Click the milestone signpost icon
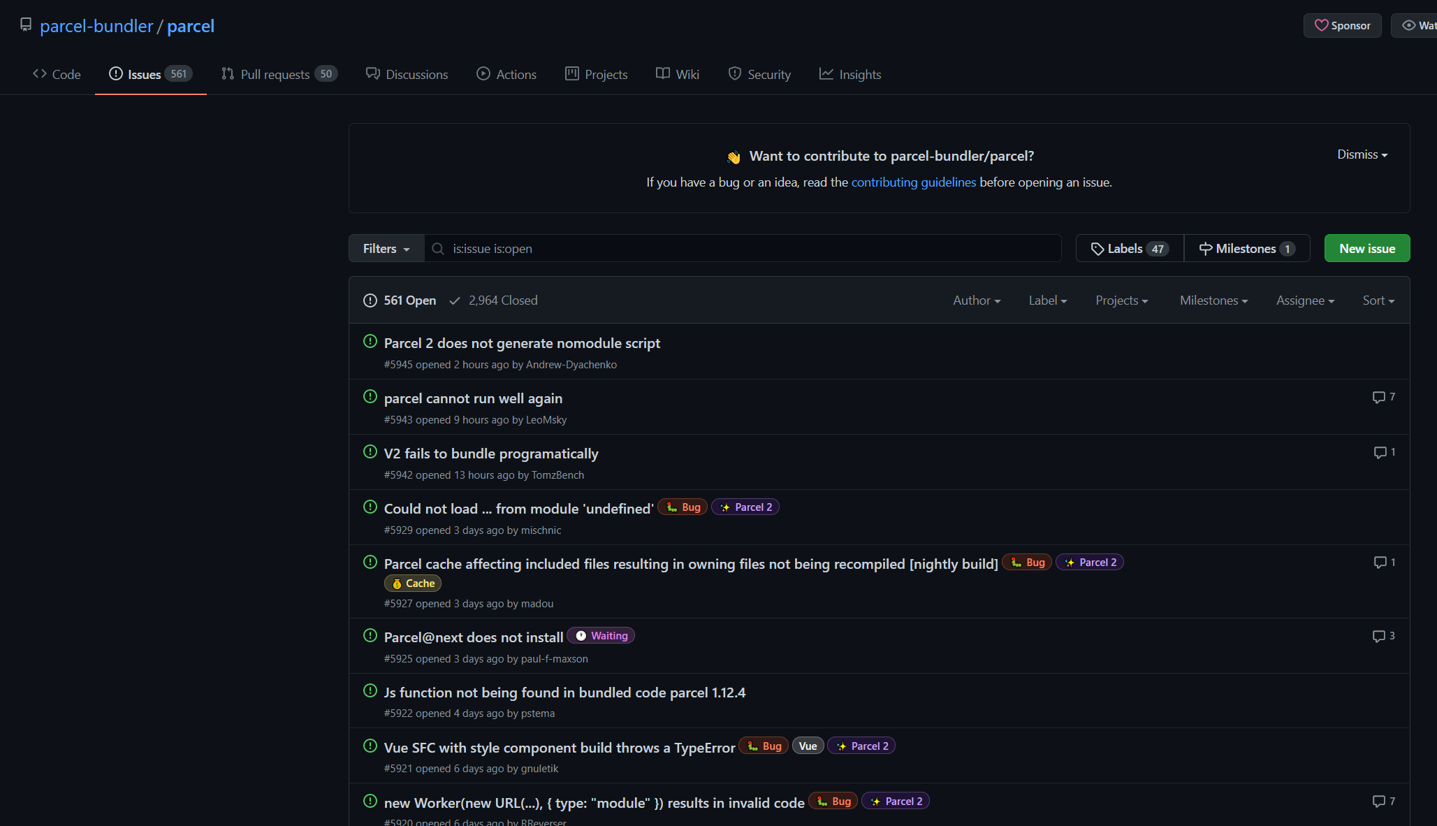Screen dimensions: 1437x826 [1206, 248]
